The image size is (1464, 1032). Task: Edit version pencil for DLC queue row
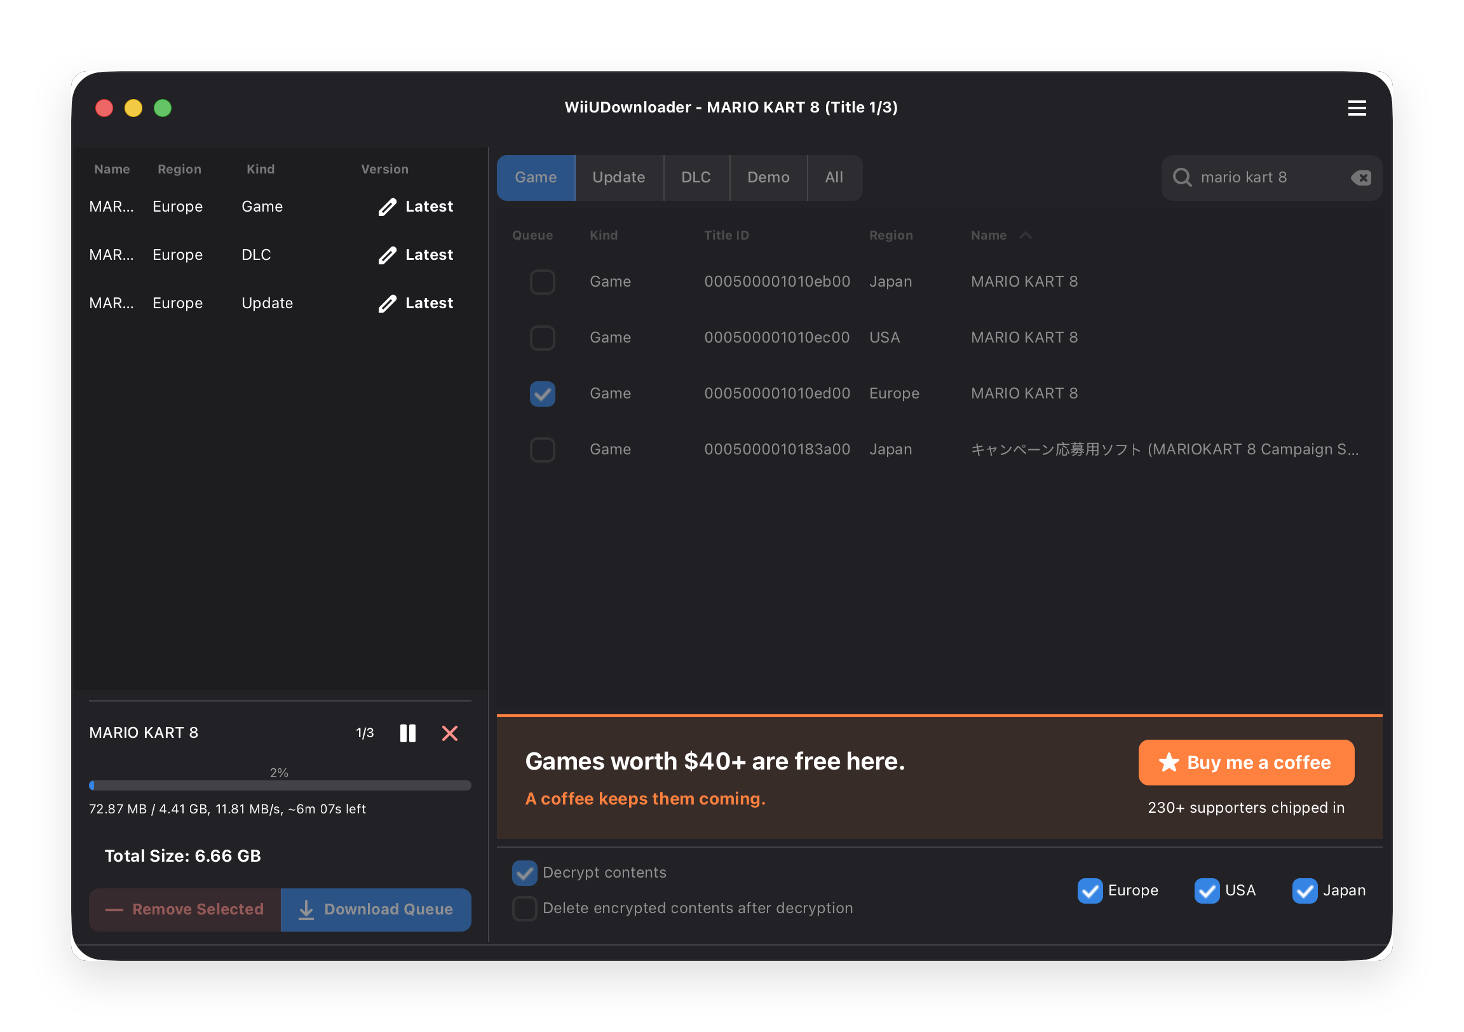click(387, 255)
